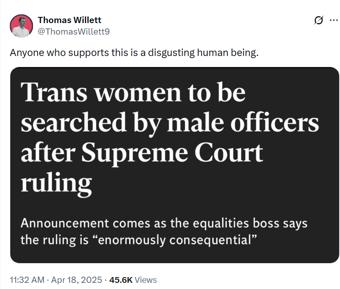Open the Grok explain-this-post icon
Image resolution: width=340 pixels, height=289 pixels.
coord(318,20)
